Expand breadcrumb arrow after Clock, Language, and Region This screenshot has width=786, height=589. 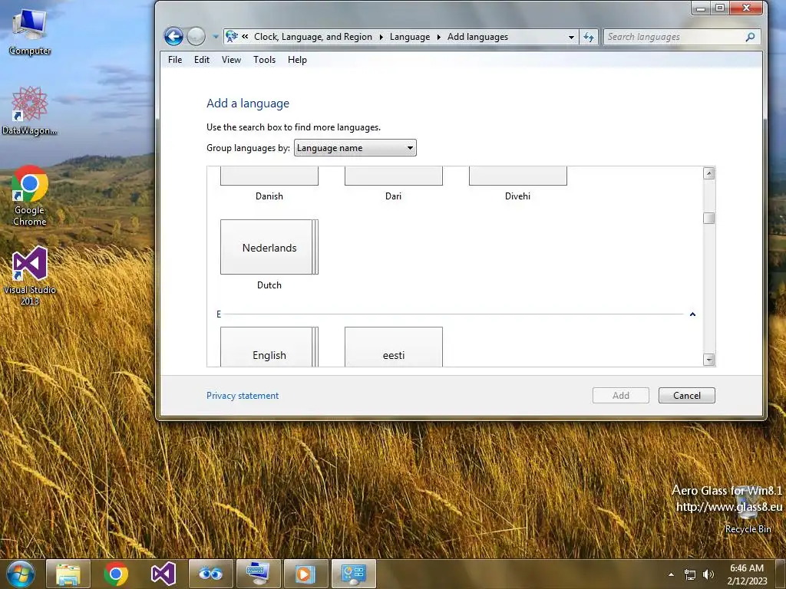pyautogui.click(x=381, y=37)
